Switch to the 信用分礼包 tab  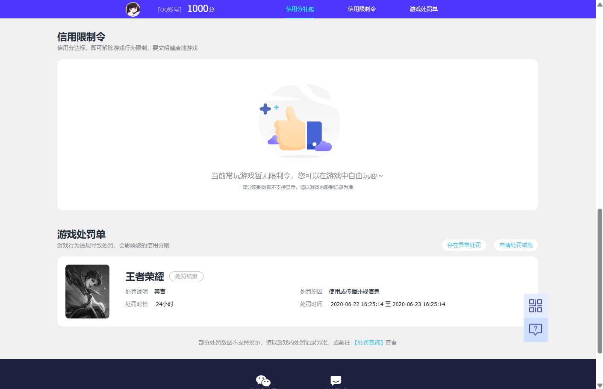(x=300, y=9)
